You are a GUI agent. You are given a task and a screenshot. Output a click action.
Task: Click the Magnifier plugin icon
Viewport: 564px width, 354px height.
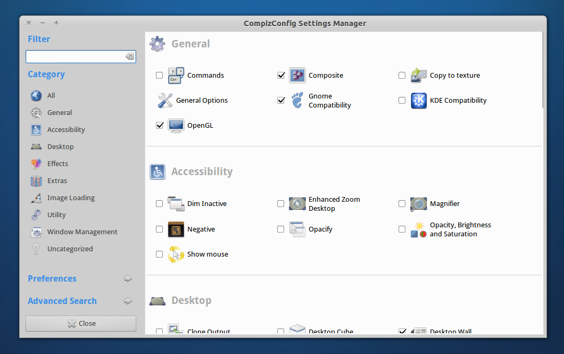[419, 204]
